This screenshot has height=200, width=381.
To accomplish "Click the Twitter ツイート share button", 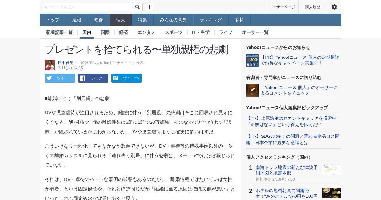I will click(60, 78).
